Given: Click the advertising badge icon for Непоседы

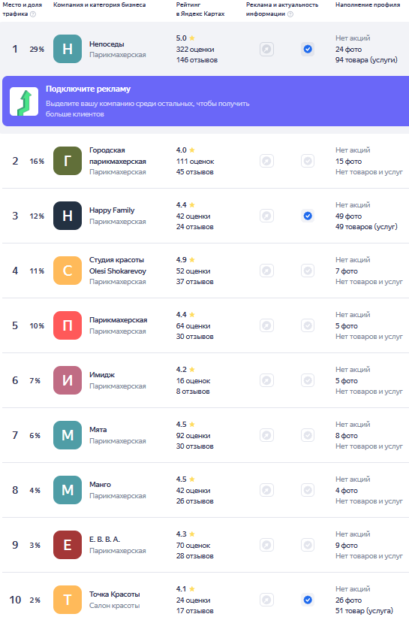Looking at the screenshot, I should (x=267, y=50).
